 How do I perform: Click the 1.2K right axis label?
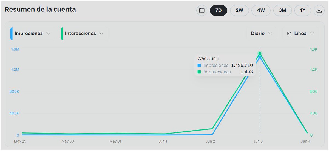(314, 70)
